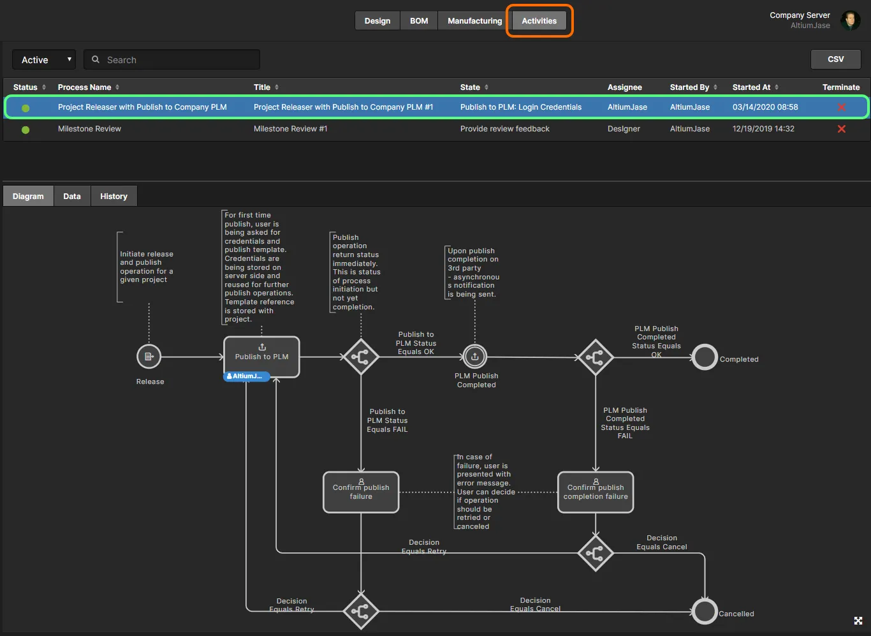This screenshot has width=871, height=636.
Task: Click the Designer assignee cell
Action: pyautogui.click(x=624, y=129)
